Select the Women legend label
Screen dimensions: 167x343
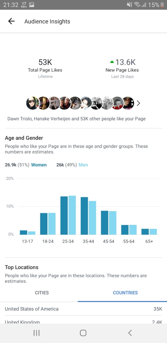point(39,165)
